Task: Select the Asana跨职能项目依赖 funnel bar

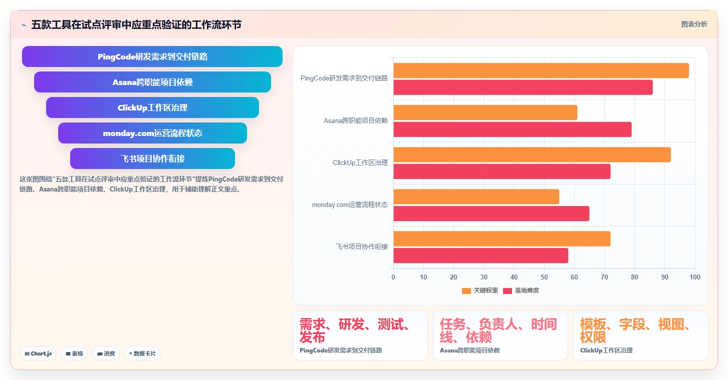Action: 152,82
